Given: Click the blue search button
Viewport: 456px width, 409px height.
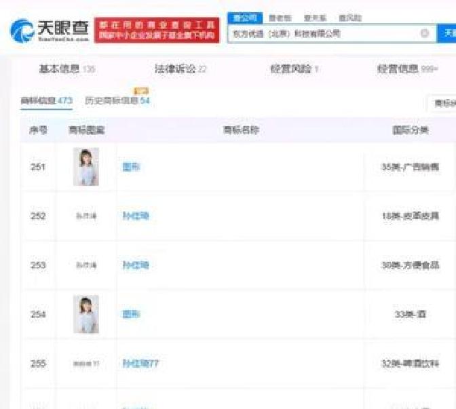Looking at the screenshot, I should pos(446,33).
